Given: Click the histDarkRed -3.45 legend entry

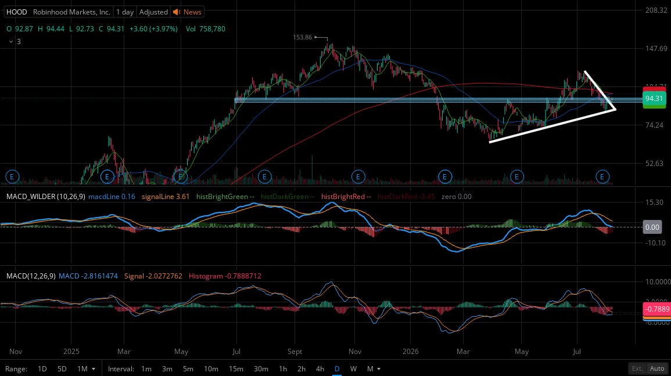Looking at the screenshot, I should click(x=406, y=197).
